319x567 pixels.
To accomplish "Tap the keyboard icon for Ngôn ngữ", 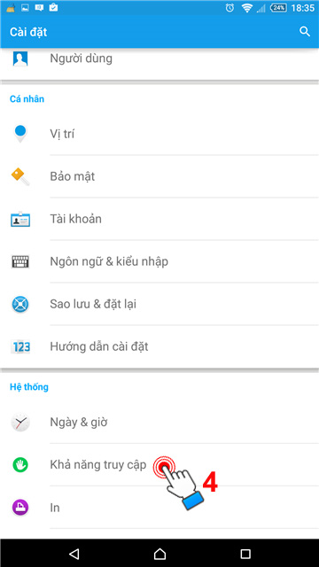I will point(20,261).
